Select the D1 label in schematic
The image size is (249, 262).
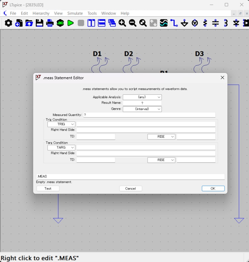97,54
